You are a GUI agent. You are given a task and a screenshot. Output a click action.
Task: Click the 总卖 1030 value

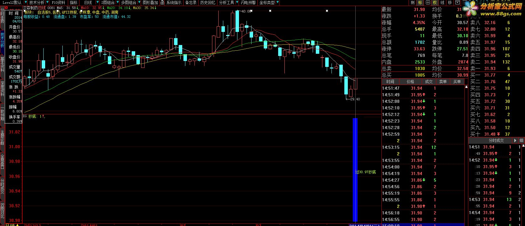click(x=420, y=68)
